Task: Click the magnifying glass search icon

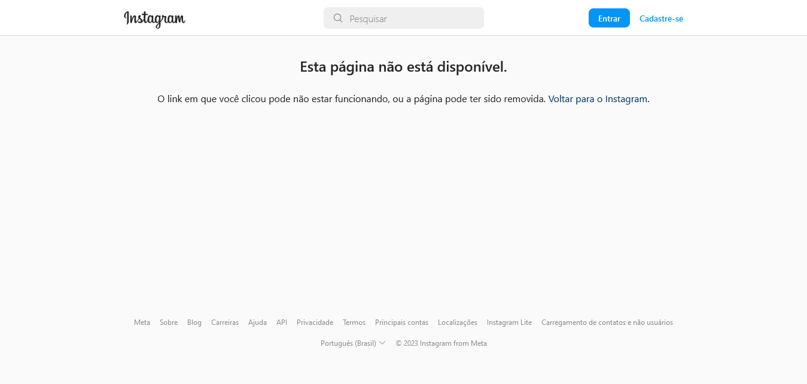Action: pos(338,18)
